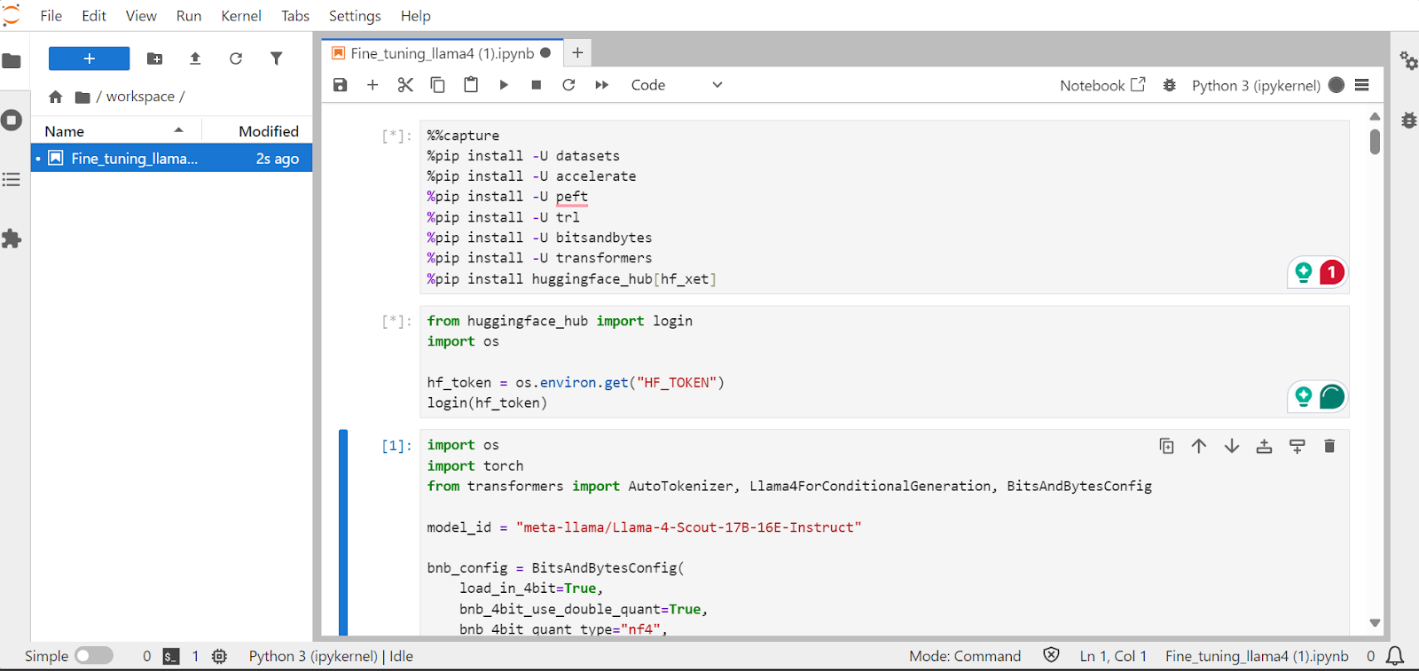The height and width of the screenshot is (671, 1419).
Task: Click Python 3 (ipykernel) kernel name
Action: [x=1255, y=85]
